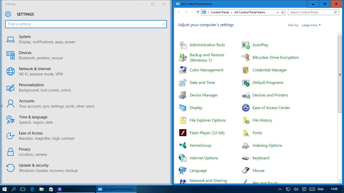344x193 pixels.
Task: Open the Indexing Options icon
Action: point(246,146)
